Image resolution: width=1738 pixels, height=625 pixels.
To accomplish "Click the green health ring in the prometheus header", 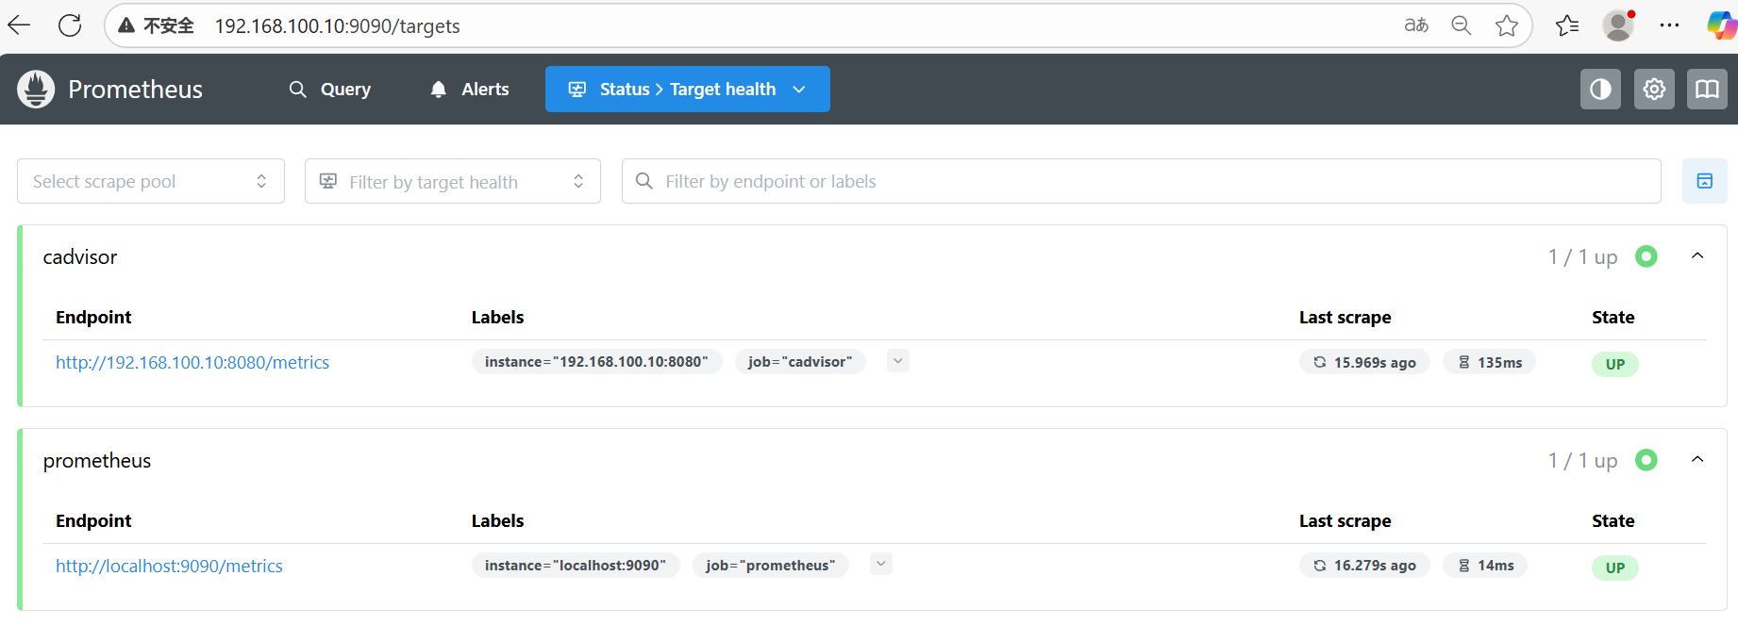I will pyautogui.click(x=1646, y=460).
